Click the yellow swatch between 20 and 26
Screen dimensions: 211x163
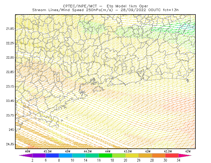132,155
